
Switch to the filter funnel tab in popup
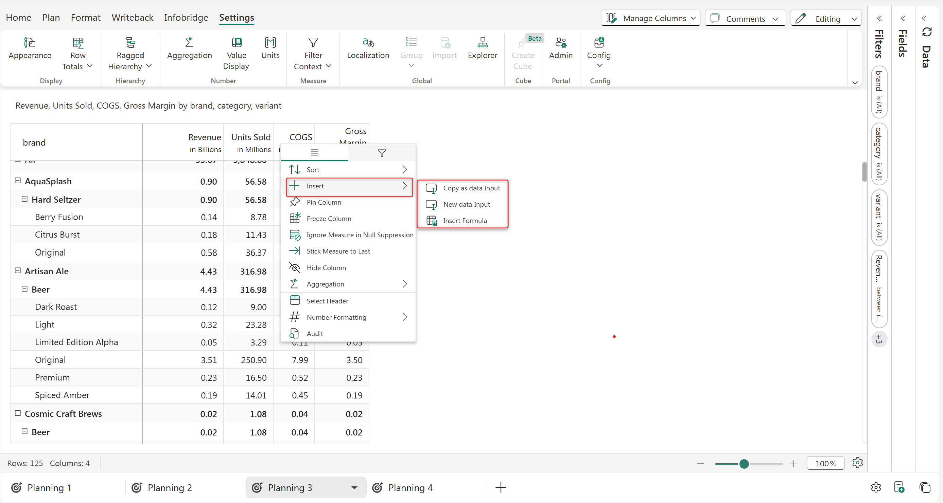click(382, 153)
